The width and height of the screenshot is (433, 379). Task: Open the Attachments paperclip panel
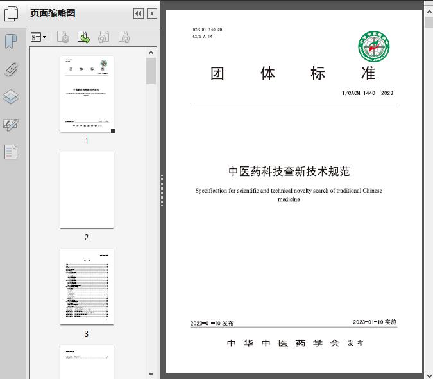(x=11, y=69)
